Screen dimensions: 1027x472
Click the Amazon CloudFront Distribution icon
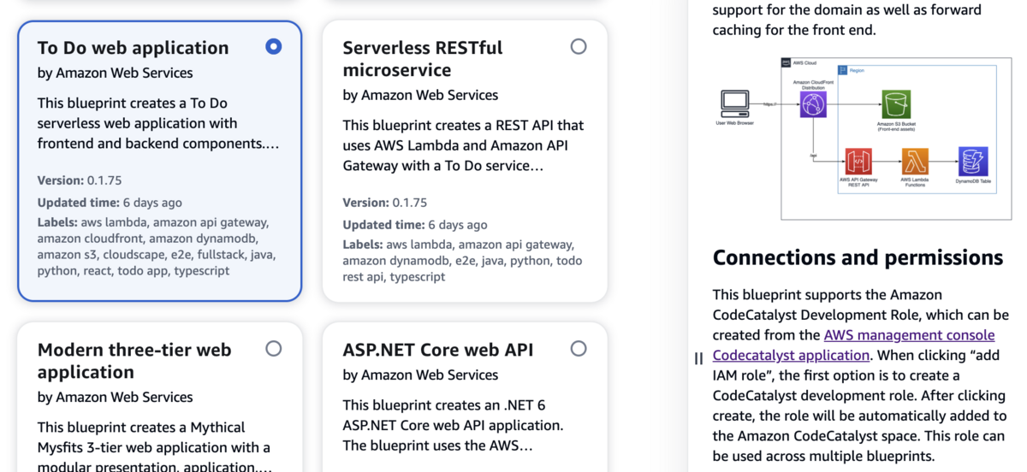tap(812, 106)
